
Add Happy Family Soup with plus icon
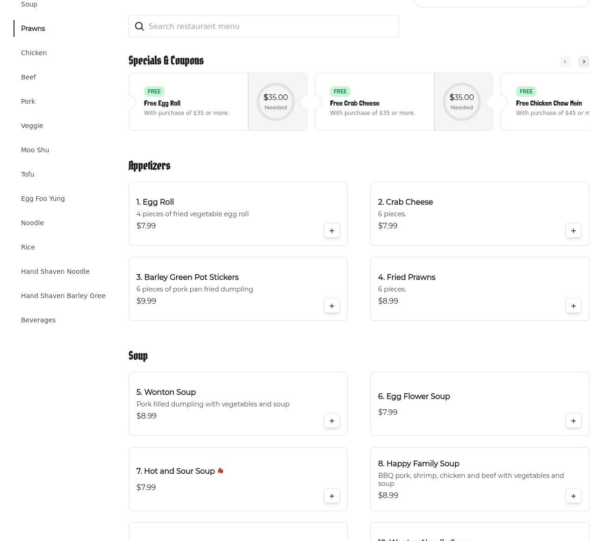click(x=573, y=496)
